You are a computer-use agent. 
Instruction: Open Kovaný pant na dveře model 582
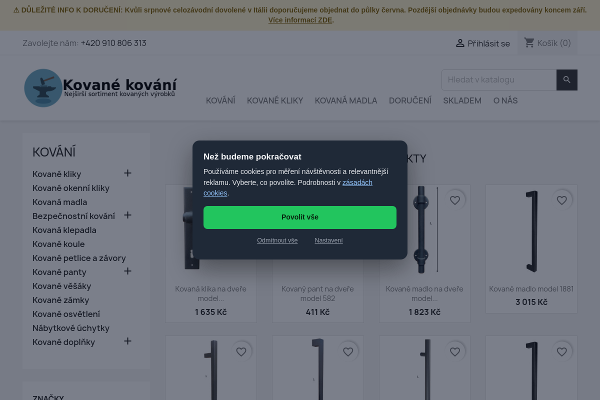pos(318,293)
